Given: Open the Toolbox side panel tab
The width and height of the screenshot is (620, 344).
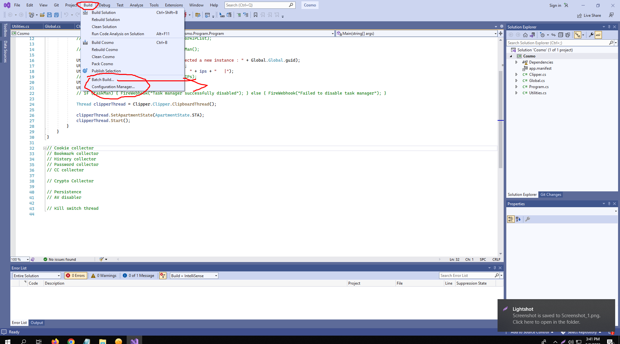Looking at the screenshot, I should (x=5, y=30).
